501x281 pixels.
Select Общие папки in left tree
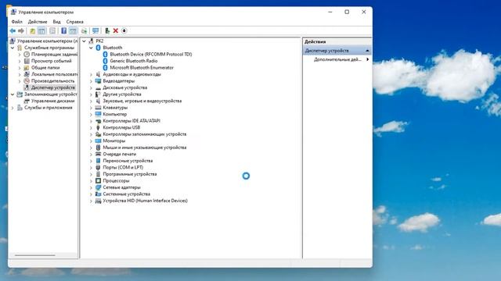45,68
